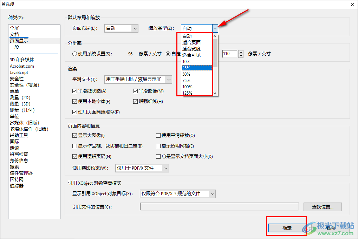Toggle 使用页面高速缓存 checkbox
The height and width of the screenshot is (239, 358).
tap(74, 112)
